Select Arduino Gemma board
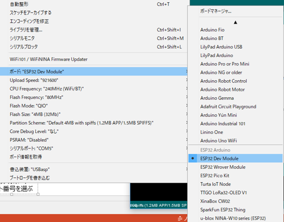Viewport: 284px width, 222px height. [235, 98]
